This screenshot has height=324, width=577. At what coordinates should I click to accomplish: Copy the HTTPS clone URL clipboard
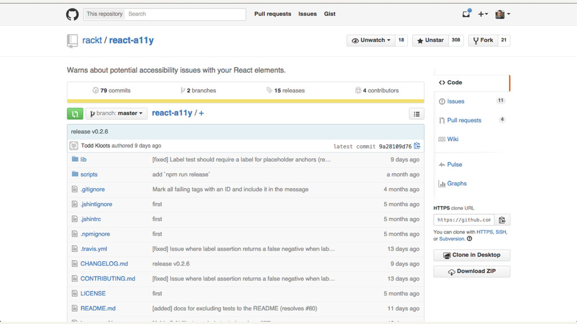point(502,220)
